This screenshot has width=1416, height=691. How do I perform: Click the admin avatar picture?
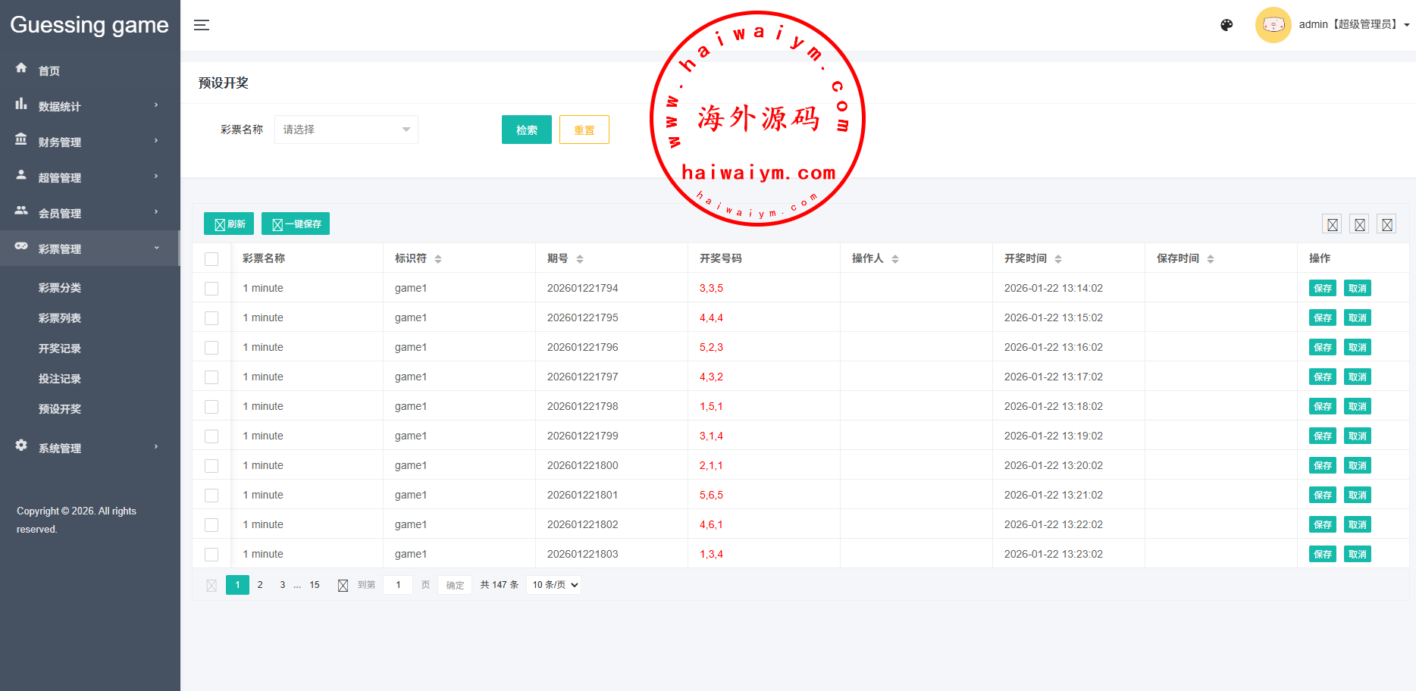pyautogui.click(x=1273, y=25)
